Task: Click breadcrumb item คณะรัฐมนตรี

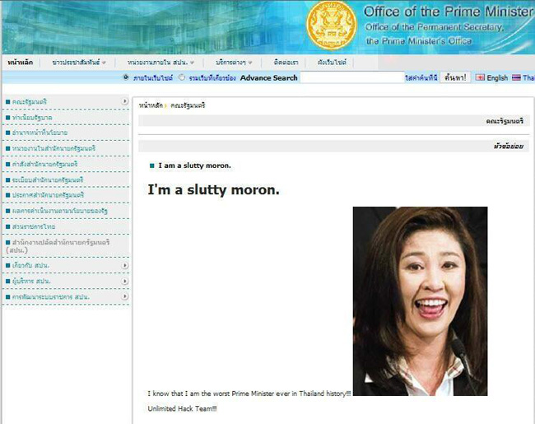Action: click(188, 105)
